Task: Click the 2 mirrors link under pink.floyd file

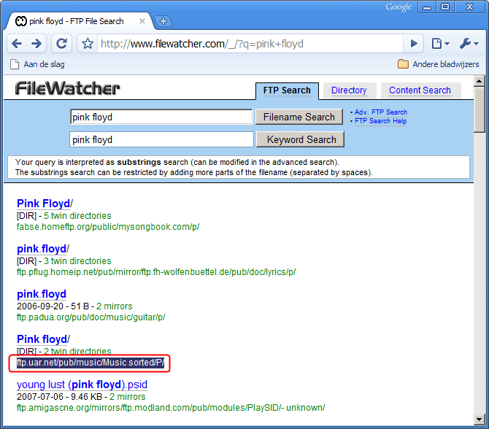Action: pos(114,306)
